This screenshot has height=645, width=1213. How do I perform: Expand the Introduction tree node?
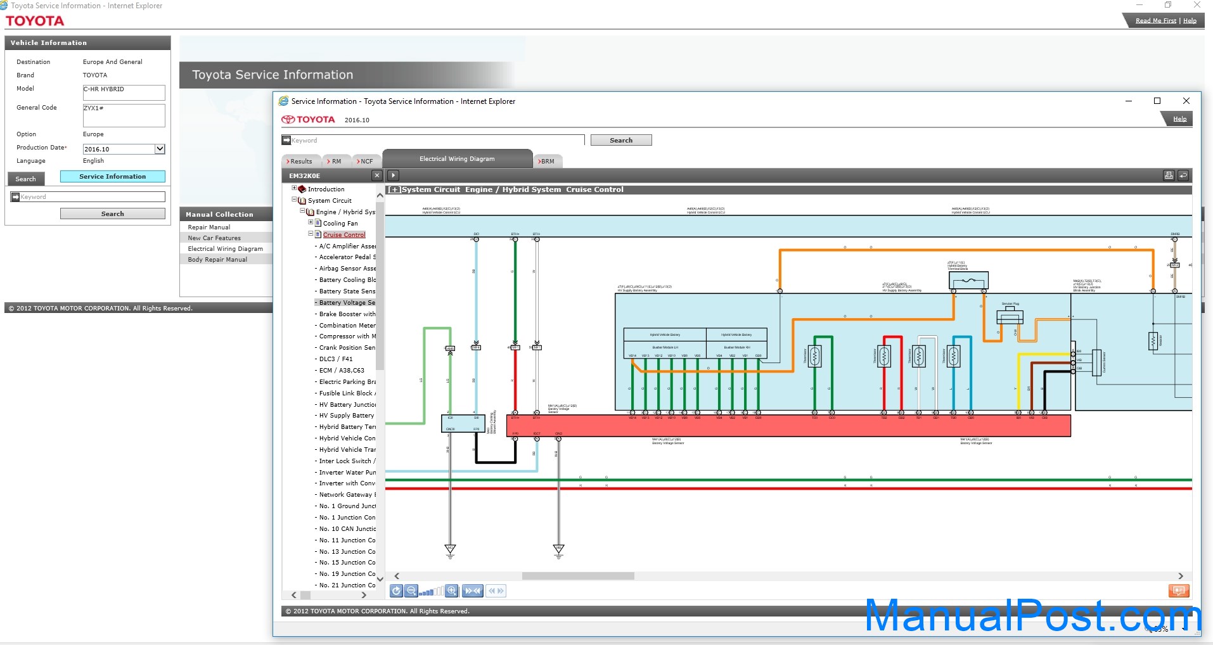(x=294, y=188)
